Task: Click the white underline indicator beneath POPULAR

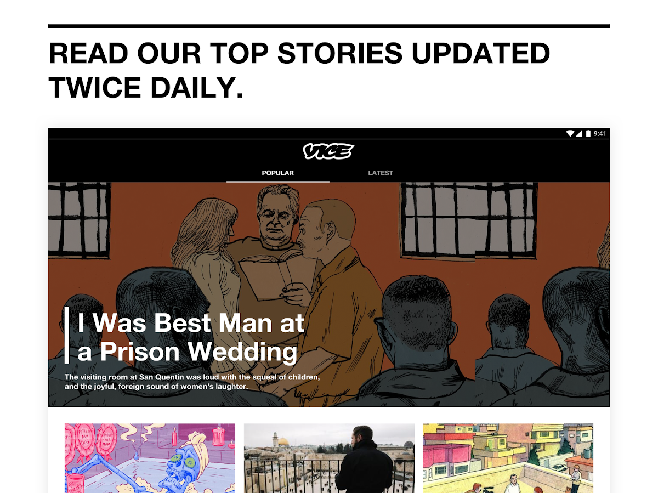Action: coord(277,181)
